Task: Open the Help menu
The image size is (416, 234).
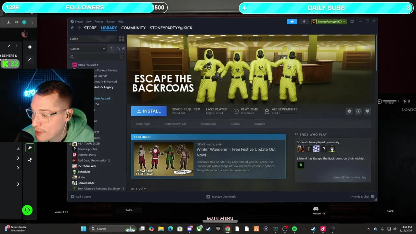Action: (x=120, y=21)
